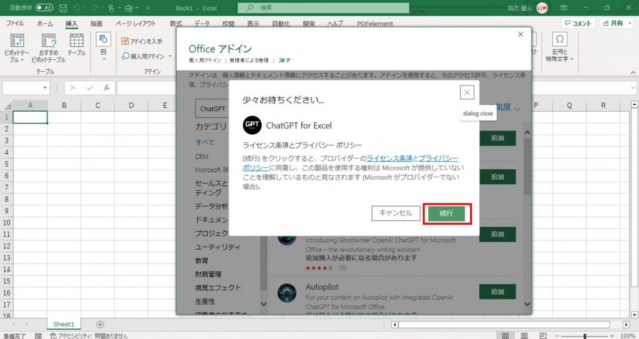The width and height of the screenshot is (639, 339).
Task: Select the 財務管理 category
Action: click(208, 274)
